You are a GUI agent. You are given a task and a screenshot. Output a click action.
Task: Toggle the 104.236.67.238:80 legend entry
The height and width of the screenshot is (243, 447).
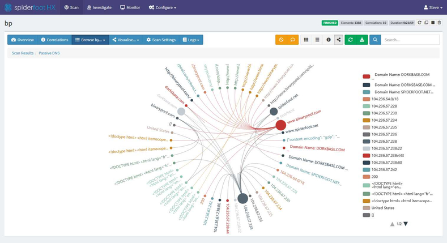pyautogui.click(x=382, y=163)
